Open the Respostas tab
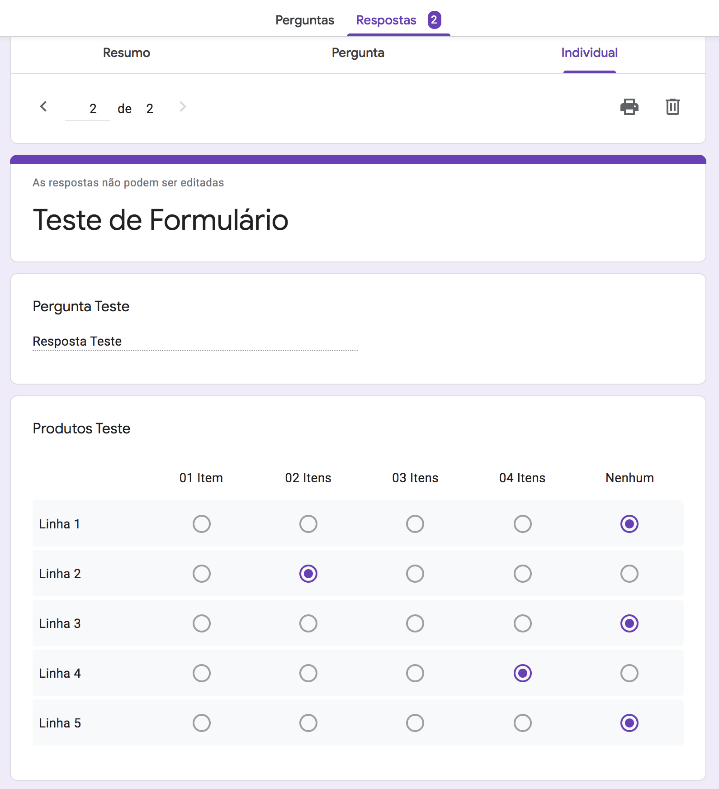 coord(386,20)
